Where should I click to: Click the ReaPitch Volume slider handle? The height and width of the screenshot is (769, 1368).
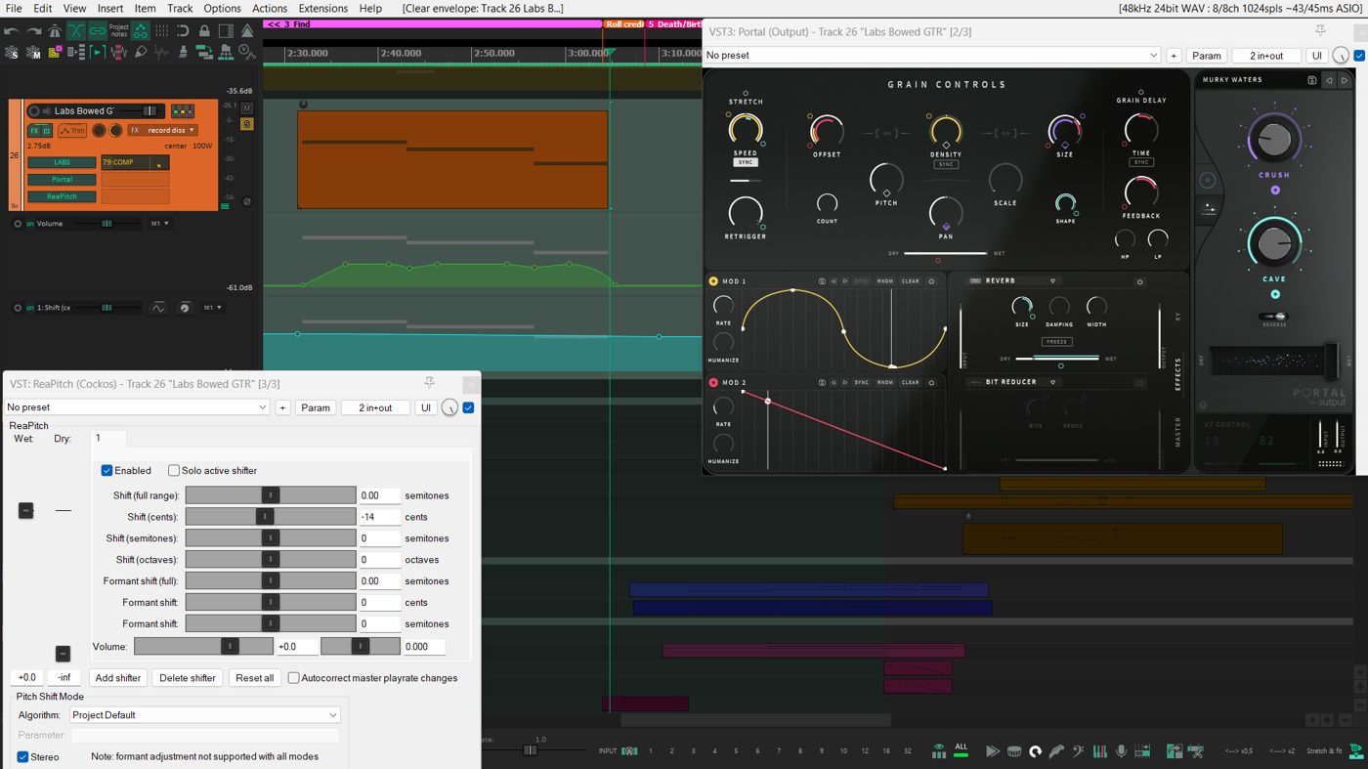point(230,646)
